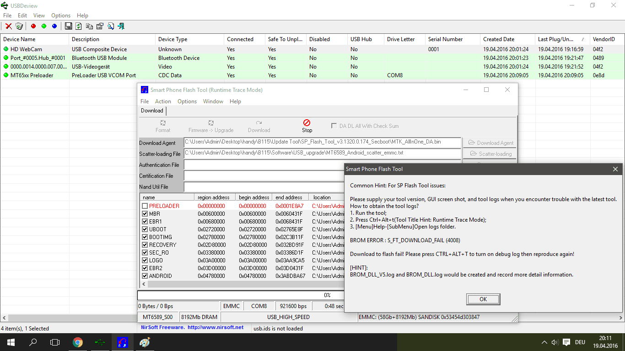The height and width of the screenshot is (351, 625).
Task: Click the red dot disconnect device icon
Action: [x=33, y=26]
